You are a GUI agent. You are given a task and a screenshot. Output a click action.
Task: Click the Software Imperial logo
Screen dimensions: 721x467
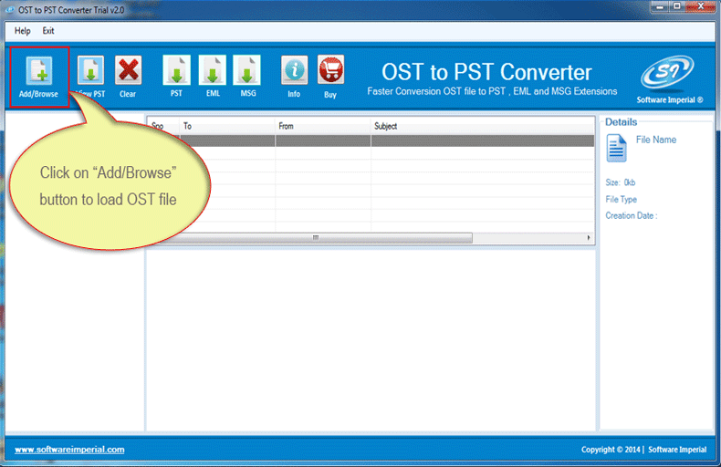coord(669,72)
